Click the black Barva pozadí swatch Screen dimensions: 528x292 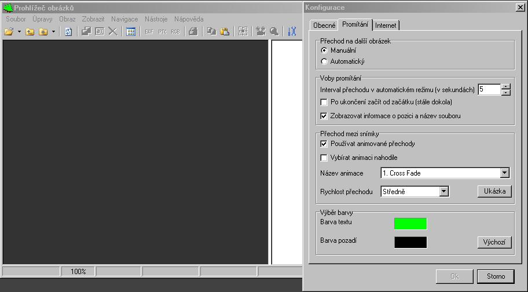click(410, 242)
